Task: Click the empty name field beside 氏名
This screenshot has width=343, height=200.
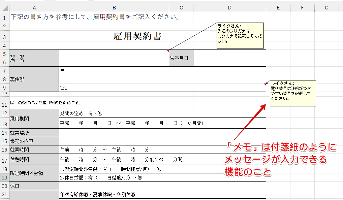Action: 114,58
